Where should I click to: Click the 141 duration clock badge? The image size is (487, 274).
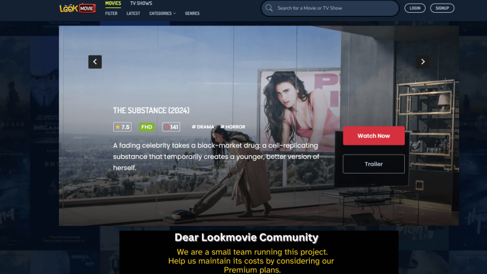coord(171,127)
